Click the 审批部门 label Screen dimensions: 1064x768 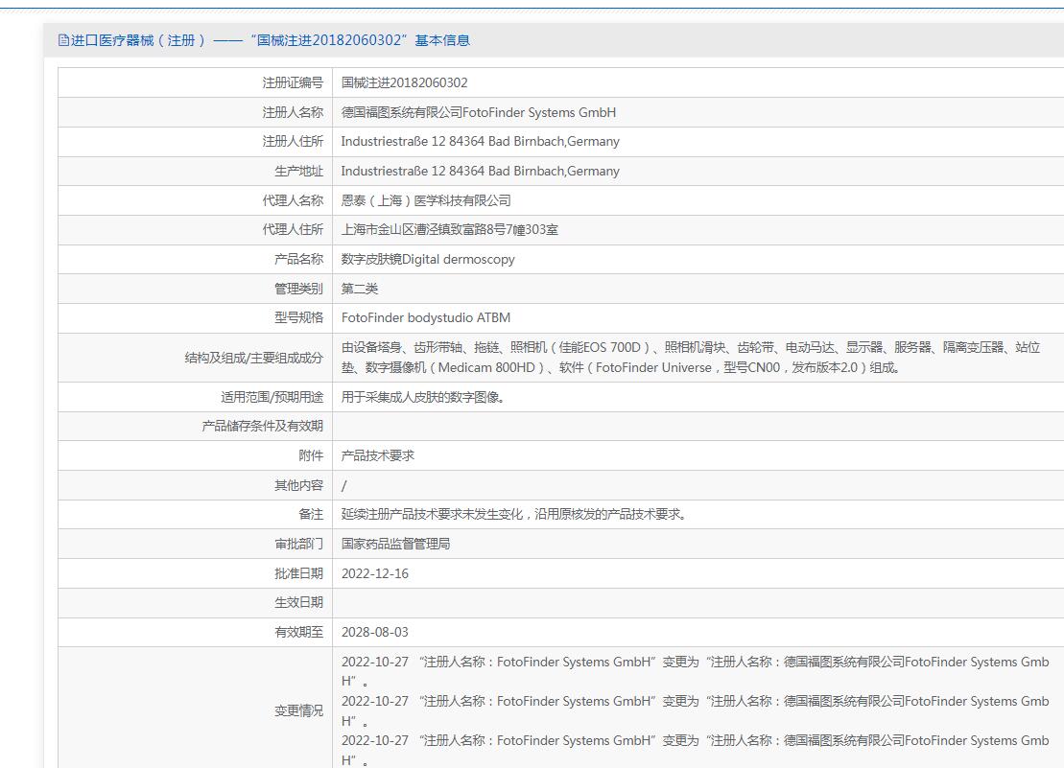[x=298, y=545]
